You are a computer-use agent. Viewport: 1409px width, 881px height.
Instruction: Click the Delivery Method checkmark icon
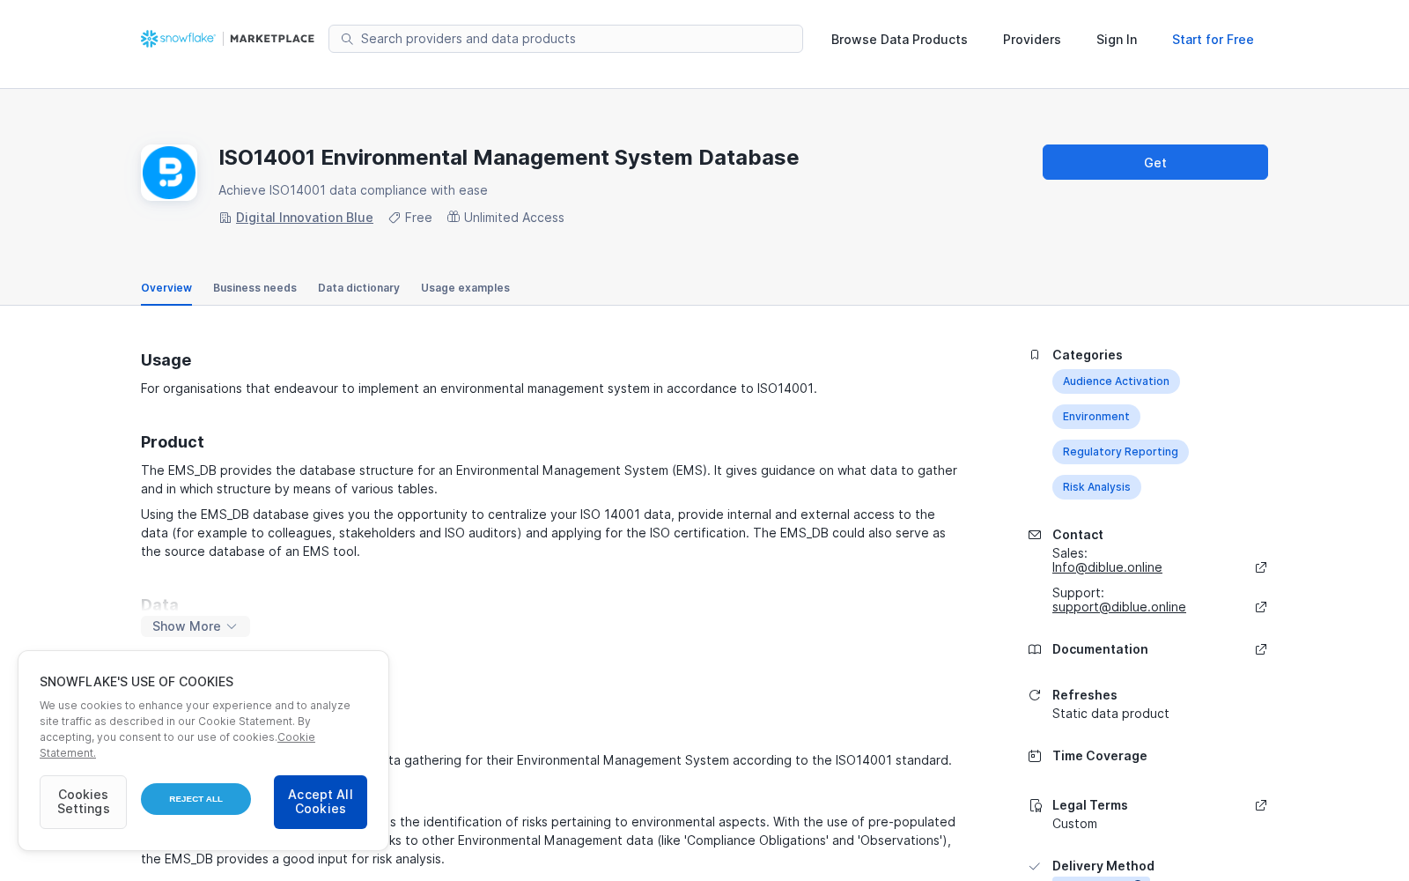[x=1035, y=866]
